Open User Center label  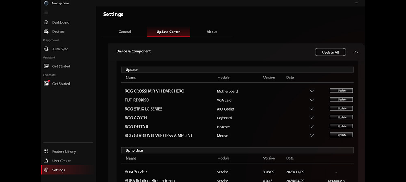61,161
